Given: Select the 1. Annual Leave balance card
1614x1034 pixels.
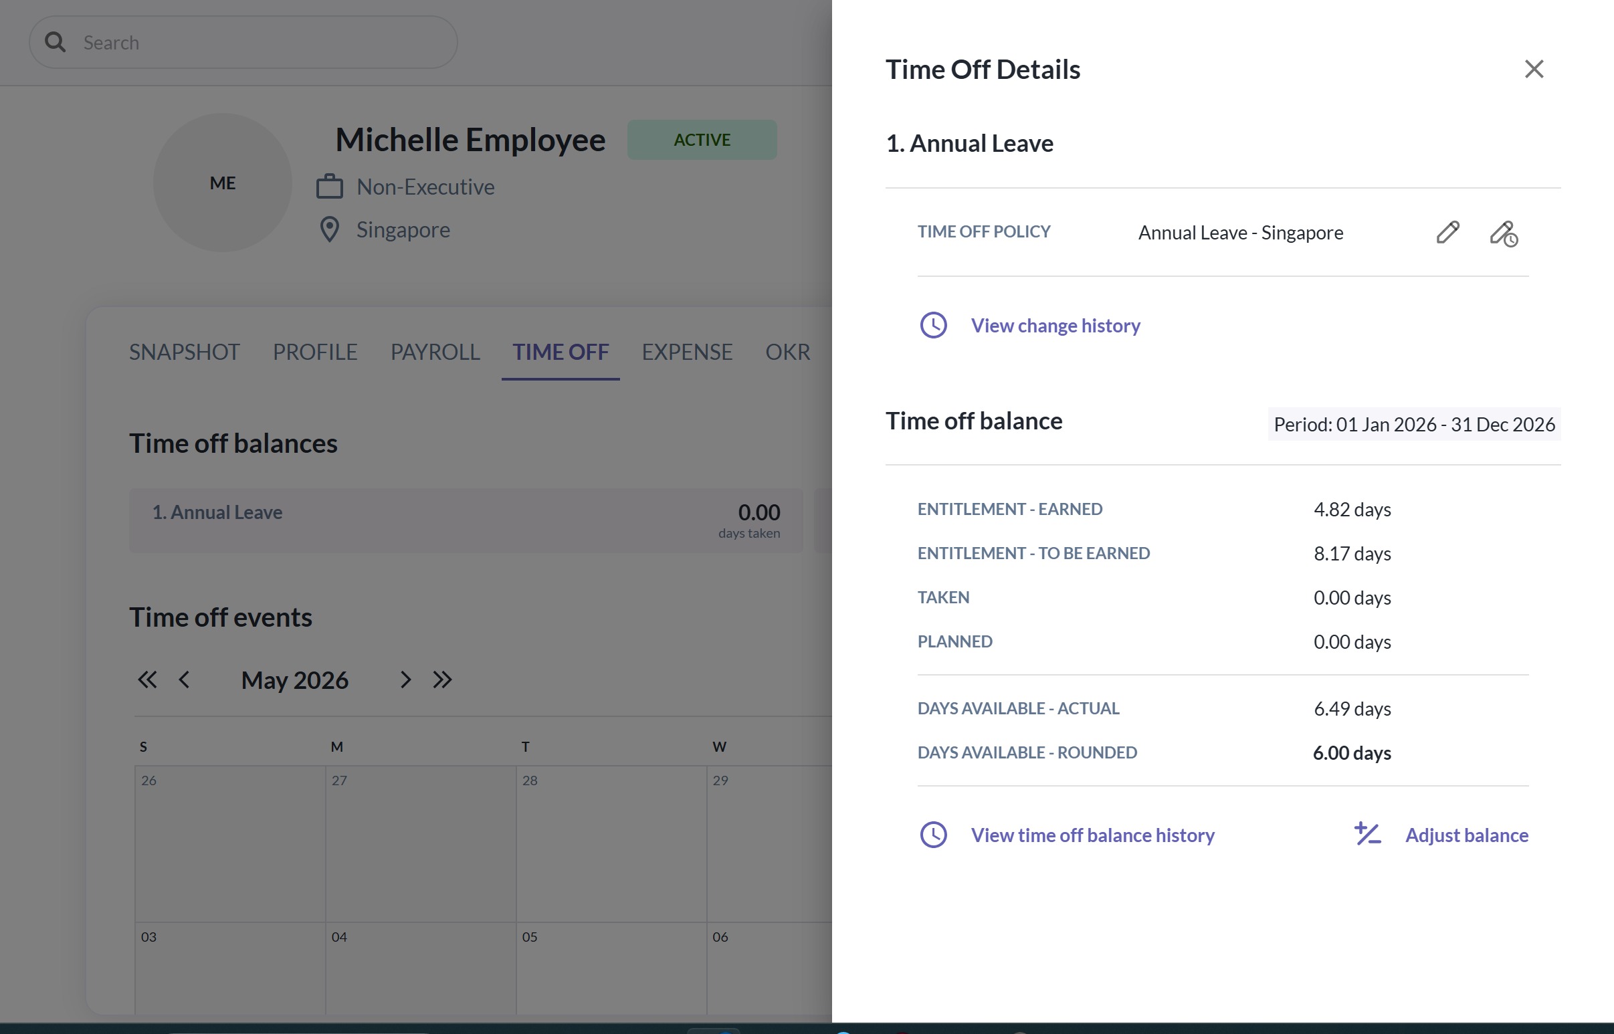Looking at the screenshot, I should tap(466, 520).
